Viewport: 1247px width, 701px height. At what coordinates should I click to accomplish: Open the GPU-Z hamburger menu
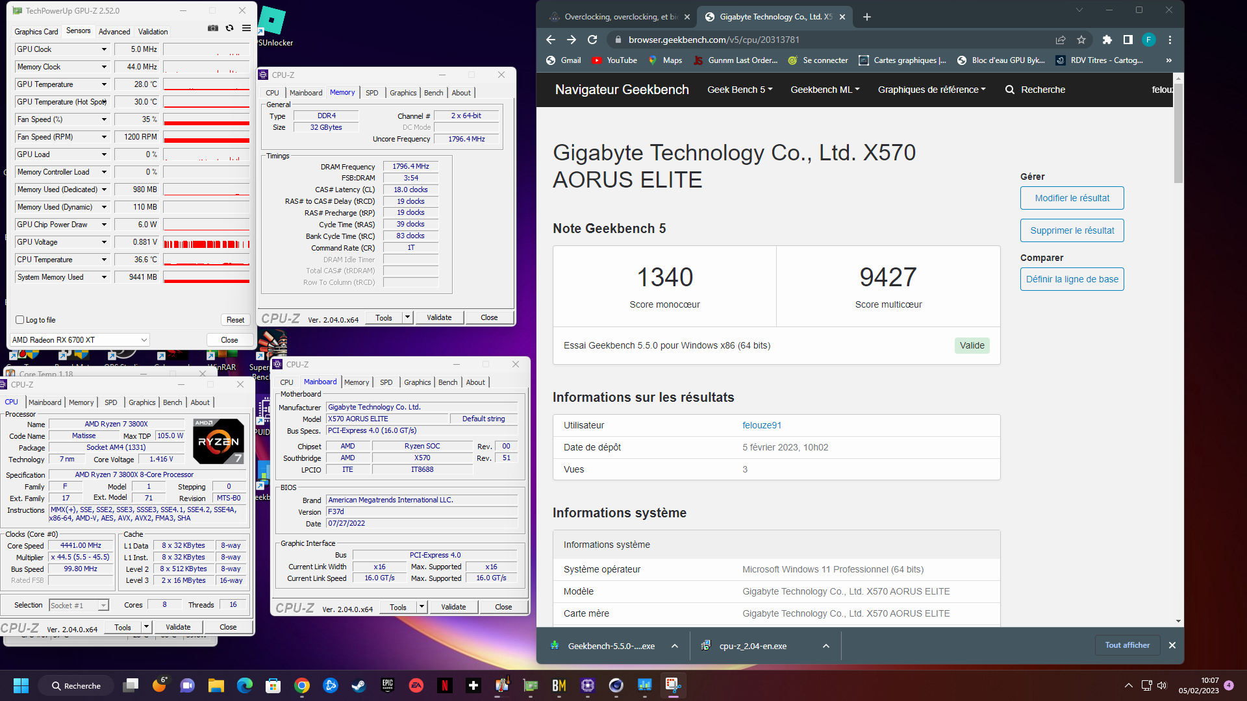point(246,29)
